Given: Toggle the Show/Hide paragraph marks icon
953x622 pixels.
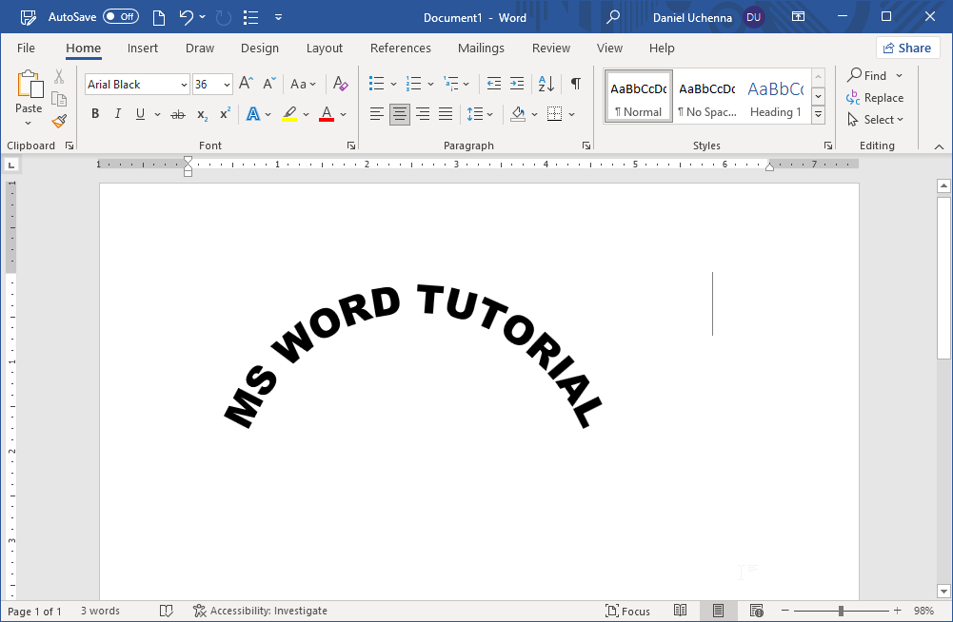Looking at the screenshot, I should point(575,84).
